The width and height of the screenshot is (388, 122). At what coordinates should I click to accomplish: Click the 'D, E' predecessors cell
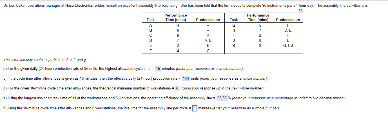(288, 30)
